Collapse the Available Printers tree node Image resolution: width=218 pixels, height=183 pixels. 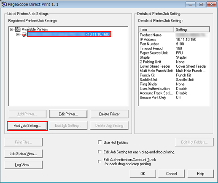coord(12,30)
